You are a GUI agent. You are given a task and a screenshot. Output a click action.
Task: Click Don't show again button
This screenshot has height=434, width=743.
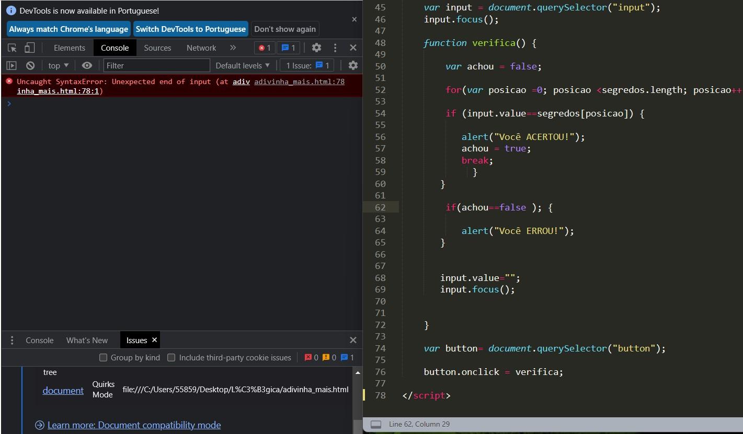tap(285, 29)
